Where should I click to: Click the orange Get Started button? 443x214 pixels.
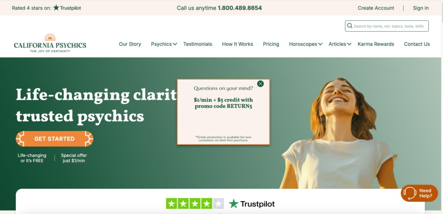[x=55, y=139]
